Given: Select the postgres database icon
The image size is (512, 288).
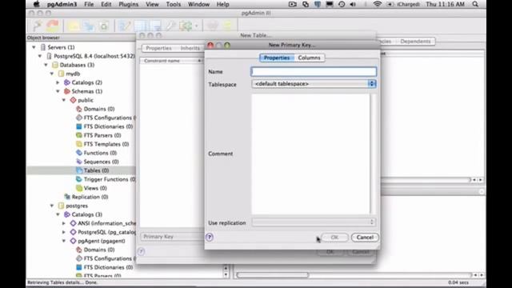Looking at the screenshot, I should [61, 206].
